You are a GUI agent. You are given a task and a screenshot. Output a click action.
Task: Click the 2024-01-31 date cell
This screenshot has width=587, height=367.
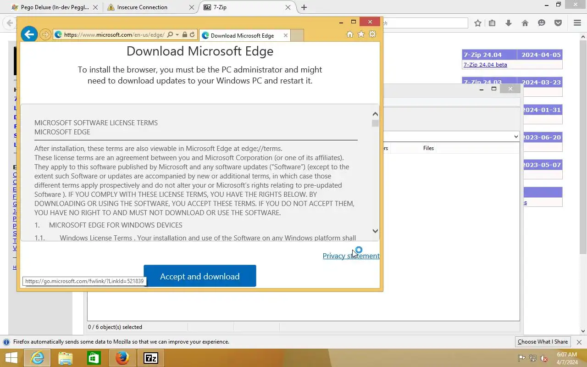point(543,110)
